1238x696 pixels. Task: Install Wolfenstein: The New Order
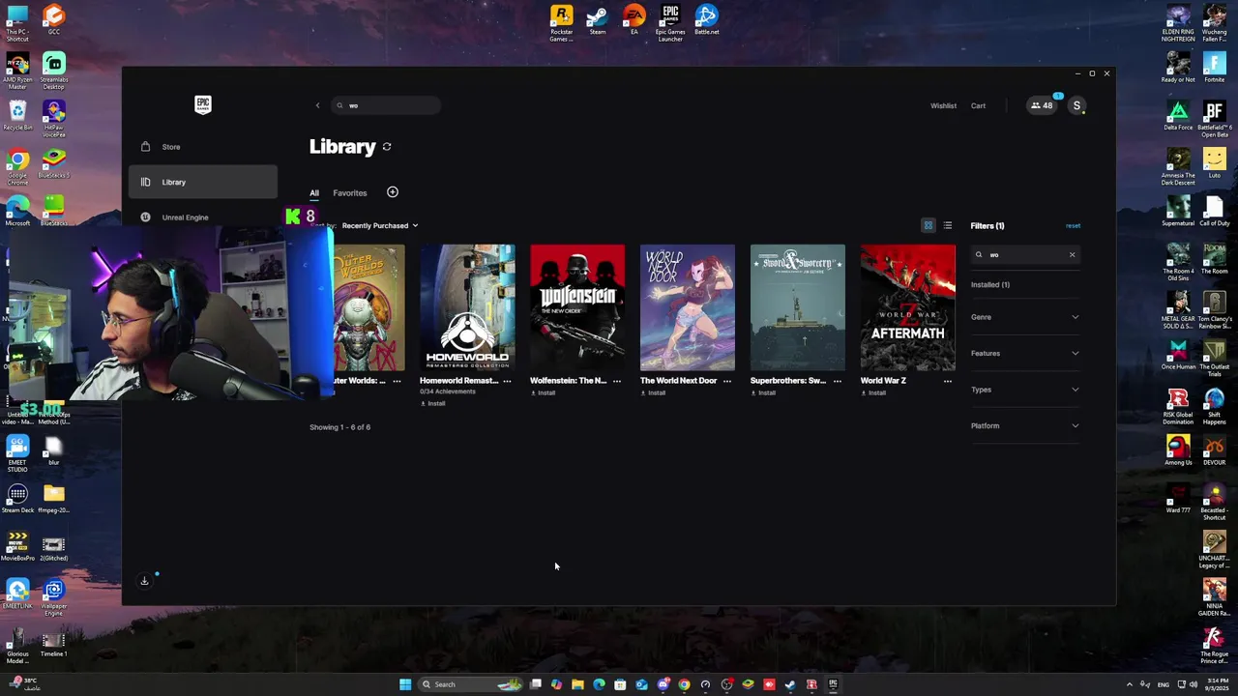[x=544, y=393]
